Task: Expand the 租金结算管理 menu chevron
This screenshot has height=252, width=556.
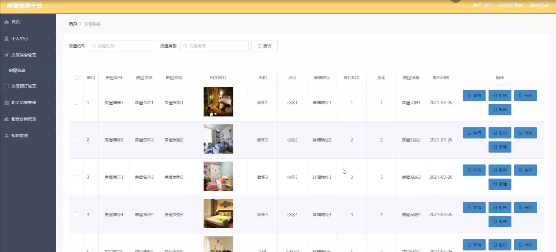Action: [48, 102]
